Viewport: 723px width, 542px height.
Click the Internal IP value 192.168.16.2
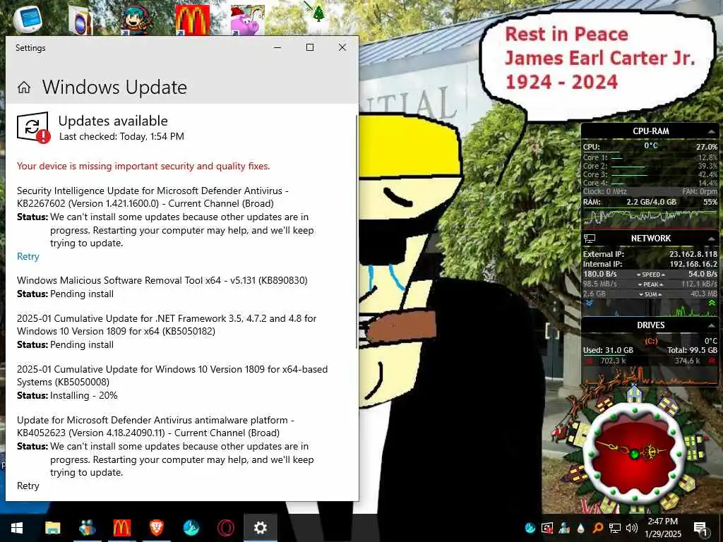coord(693,264)
